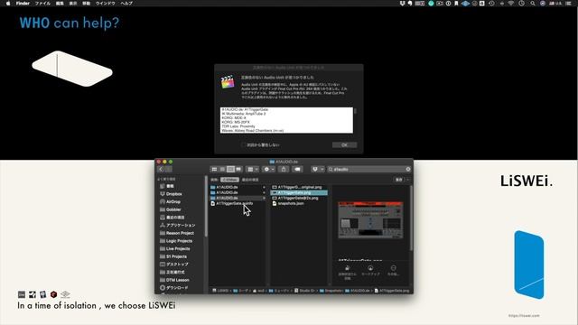The image size is (578, 325).
Task: Open Logic Projects sidebar folder
Action: (x=179, y=241)
